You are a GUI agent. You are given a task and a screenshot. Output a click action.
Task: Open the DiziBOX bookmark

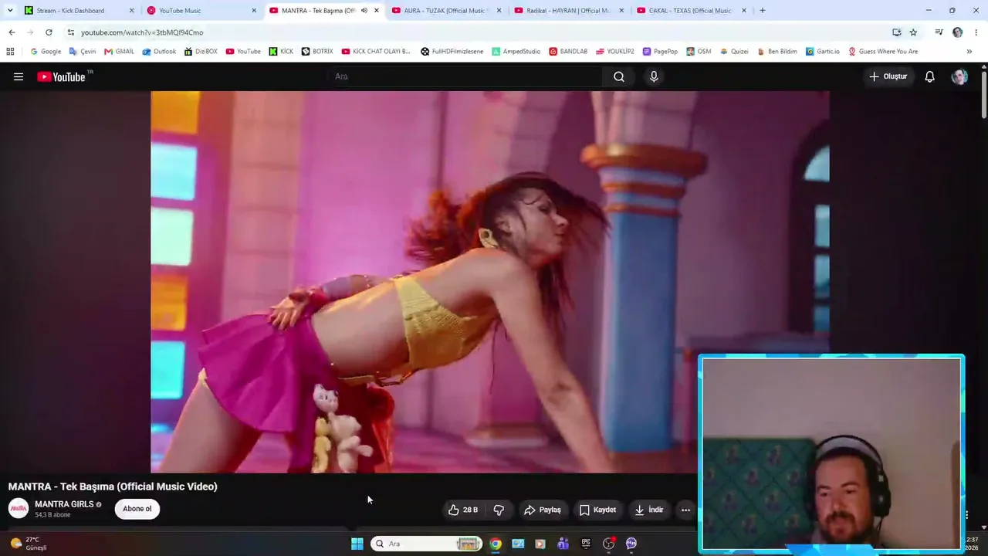point(201,52)
